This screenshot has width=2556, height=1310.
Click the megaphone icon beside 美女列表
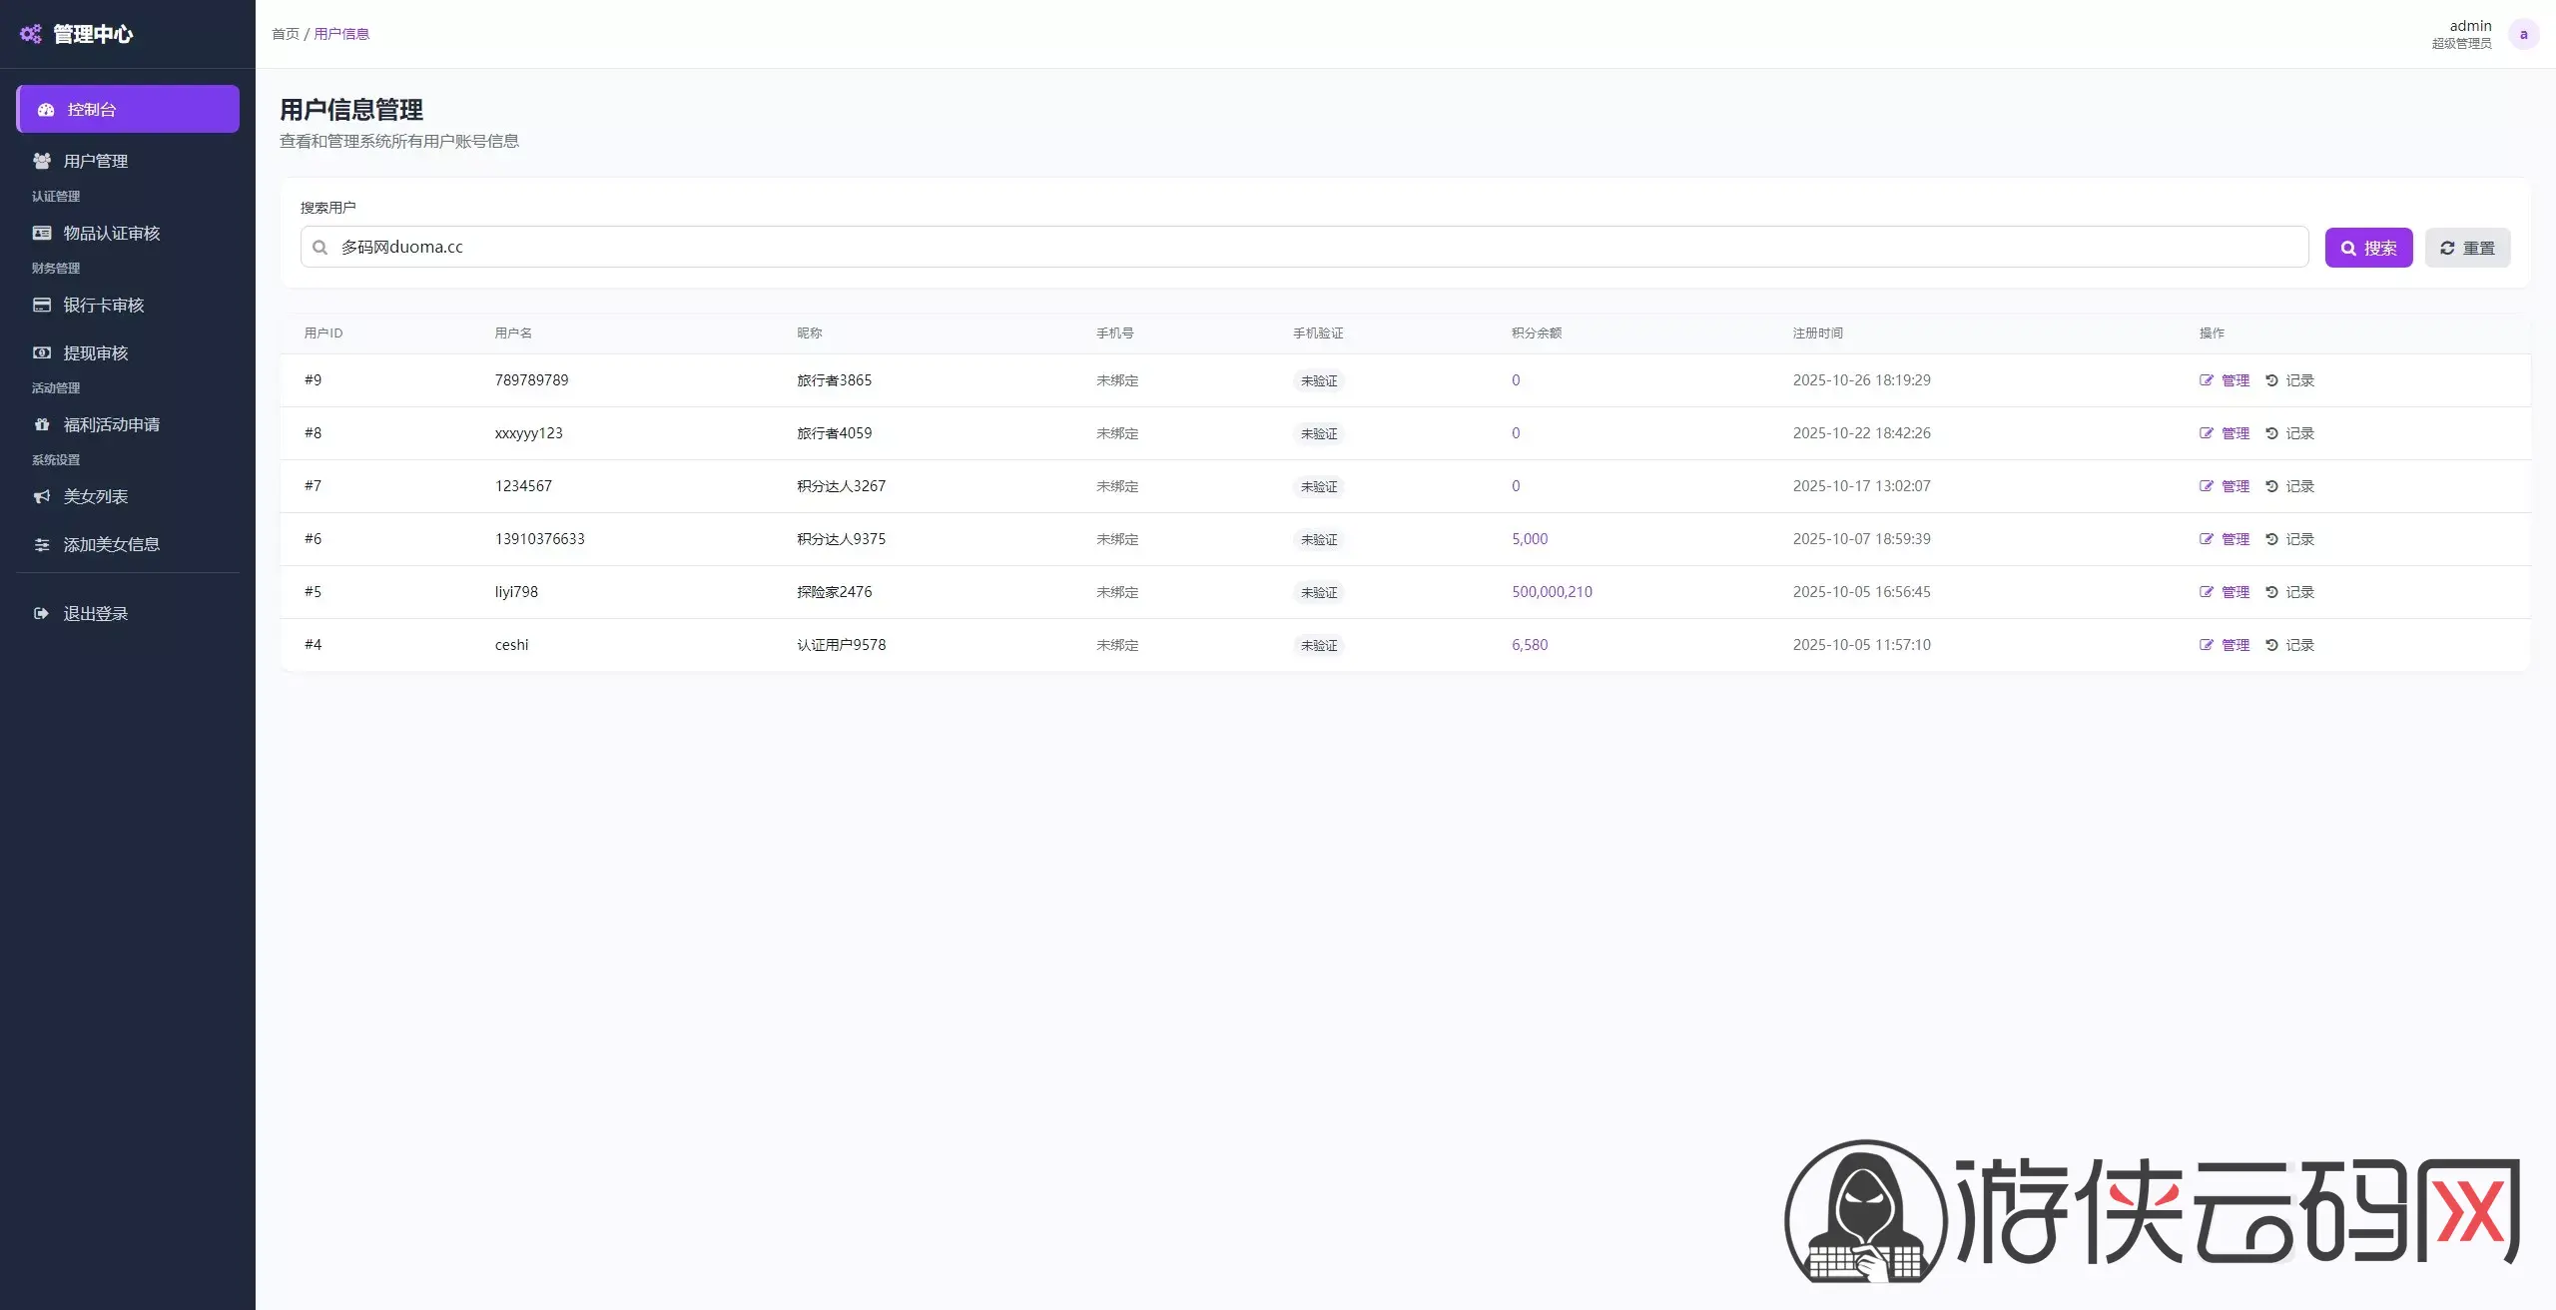[42, 496]
